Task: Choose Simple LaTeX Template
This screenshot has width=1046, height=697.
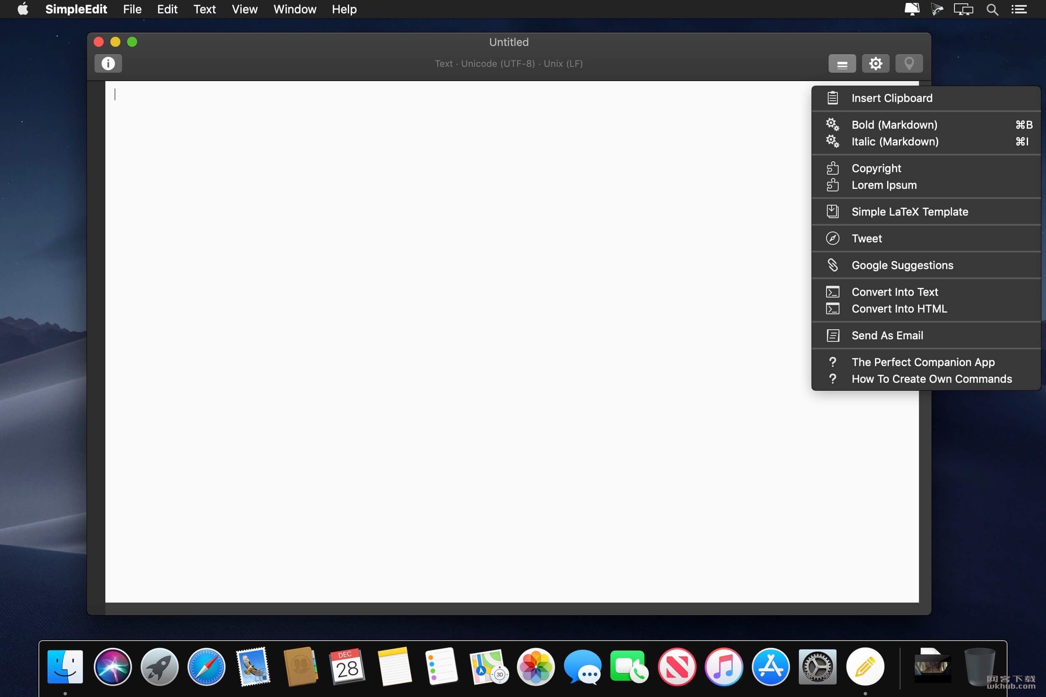Action: 926,211
